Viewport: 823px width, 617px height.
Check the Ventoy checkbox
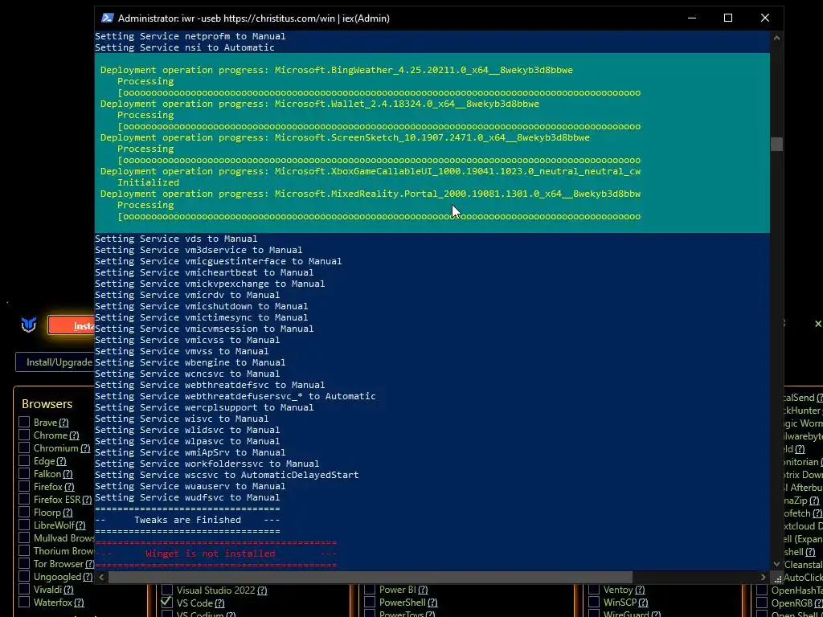pyautogui.click(x=594, y=590)
